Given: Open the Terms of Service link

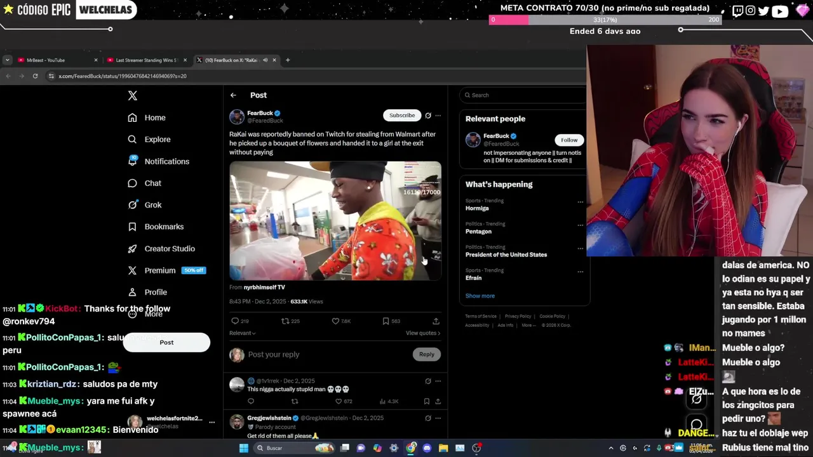Looking at the screenshot, I should [481, 316].
